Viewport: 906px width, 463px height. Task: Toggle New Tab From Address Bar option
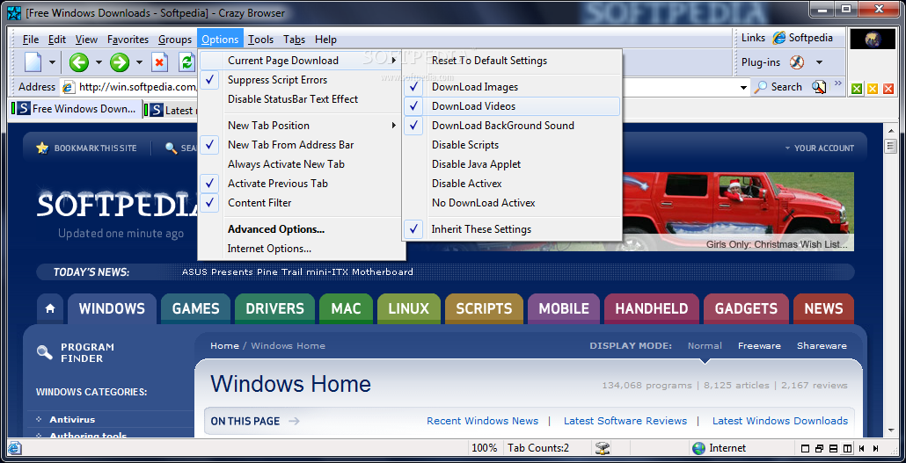pos(301,145)
